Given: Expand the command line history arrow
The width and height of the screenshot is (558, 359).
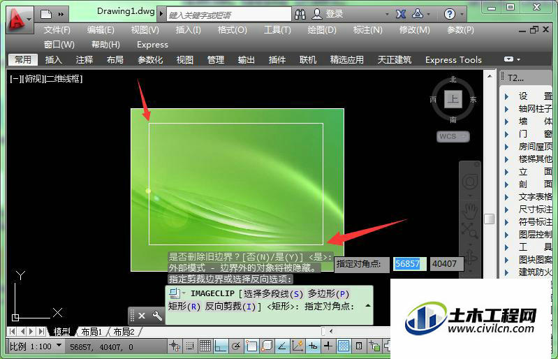Looking at the screenshot, I should click(368, 306).
